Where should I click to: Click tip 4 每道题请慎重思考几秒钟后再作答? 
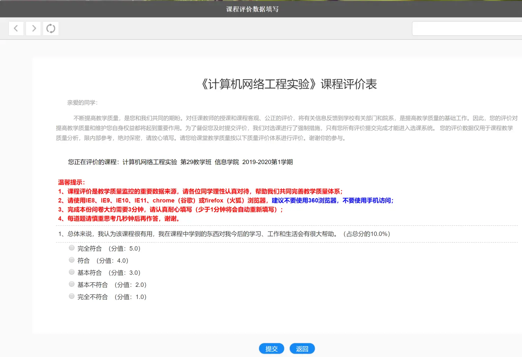(119, 219)
